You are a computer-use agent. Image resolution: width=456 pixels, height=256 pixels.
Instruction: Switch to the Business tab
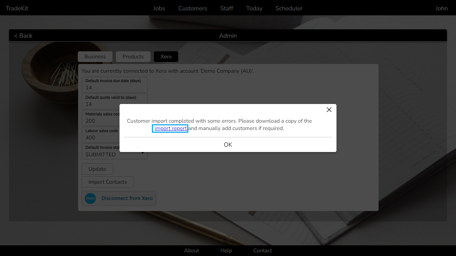pos(95,57)
